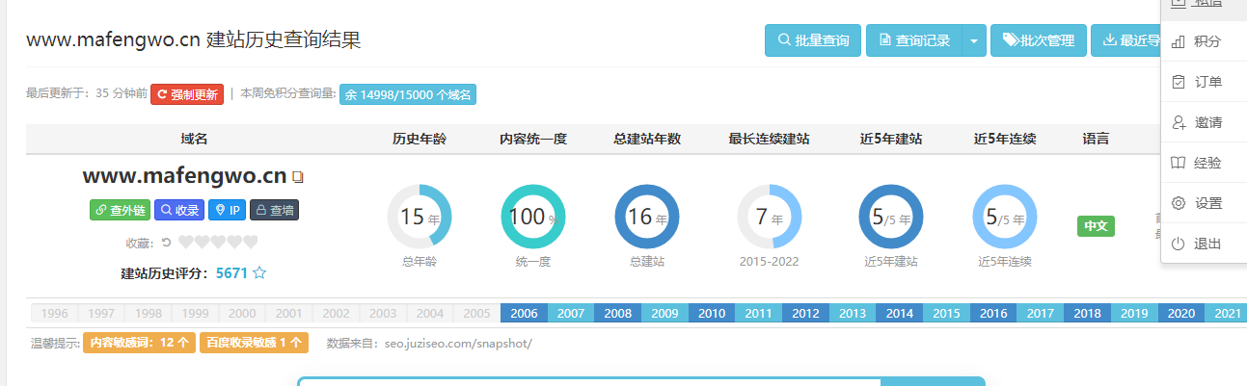
Task: Select year 2017 in the timeline
Action: click(1040, 313)
